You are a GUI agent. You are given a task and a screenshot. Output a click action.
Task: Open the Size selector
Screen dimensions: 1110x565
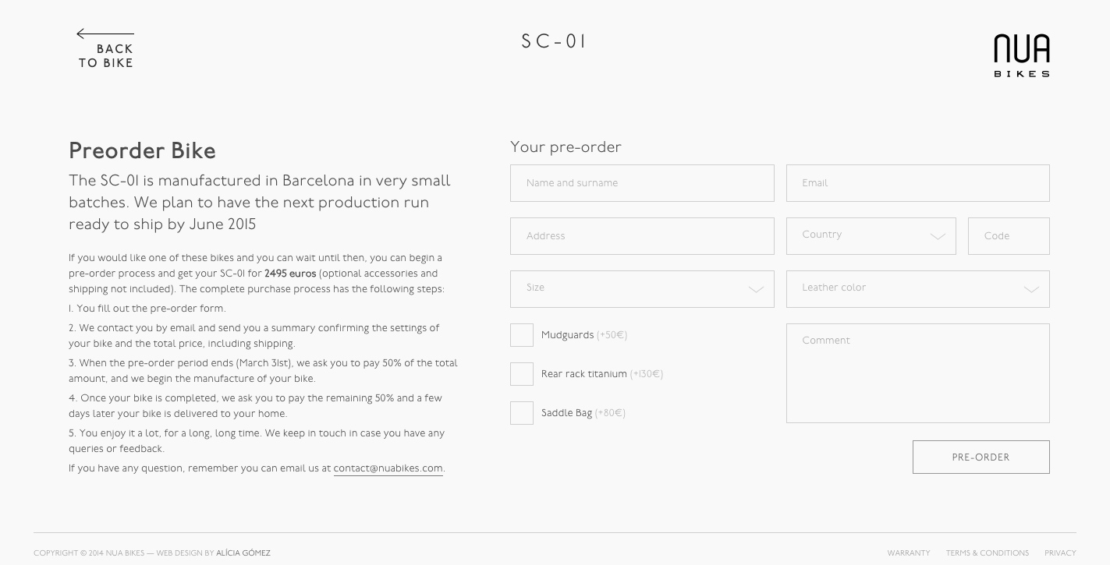642,289
